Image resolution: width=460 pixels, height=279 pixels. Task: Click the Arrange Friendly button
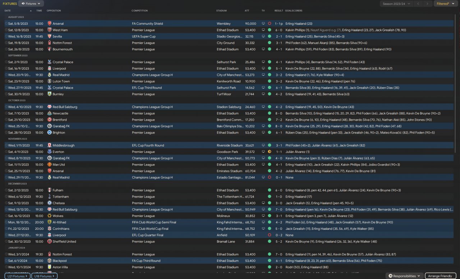pos(441,276)
